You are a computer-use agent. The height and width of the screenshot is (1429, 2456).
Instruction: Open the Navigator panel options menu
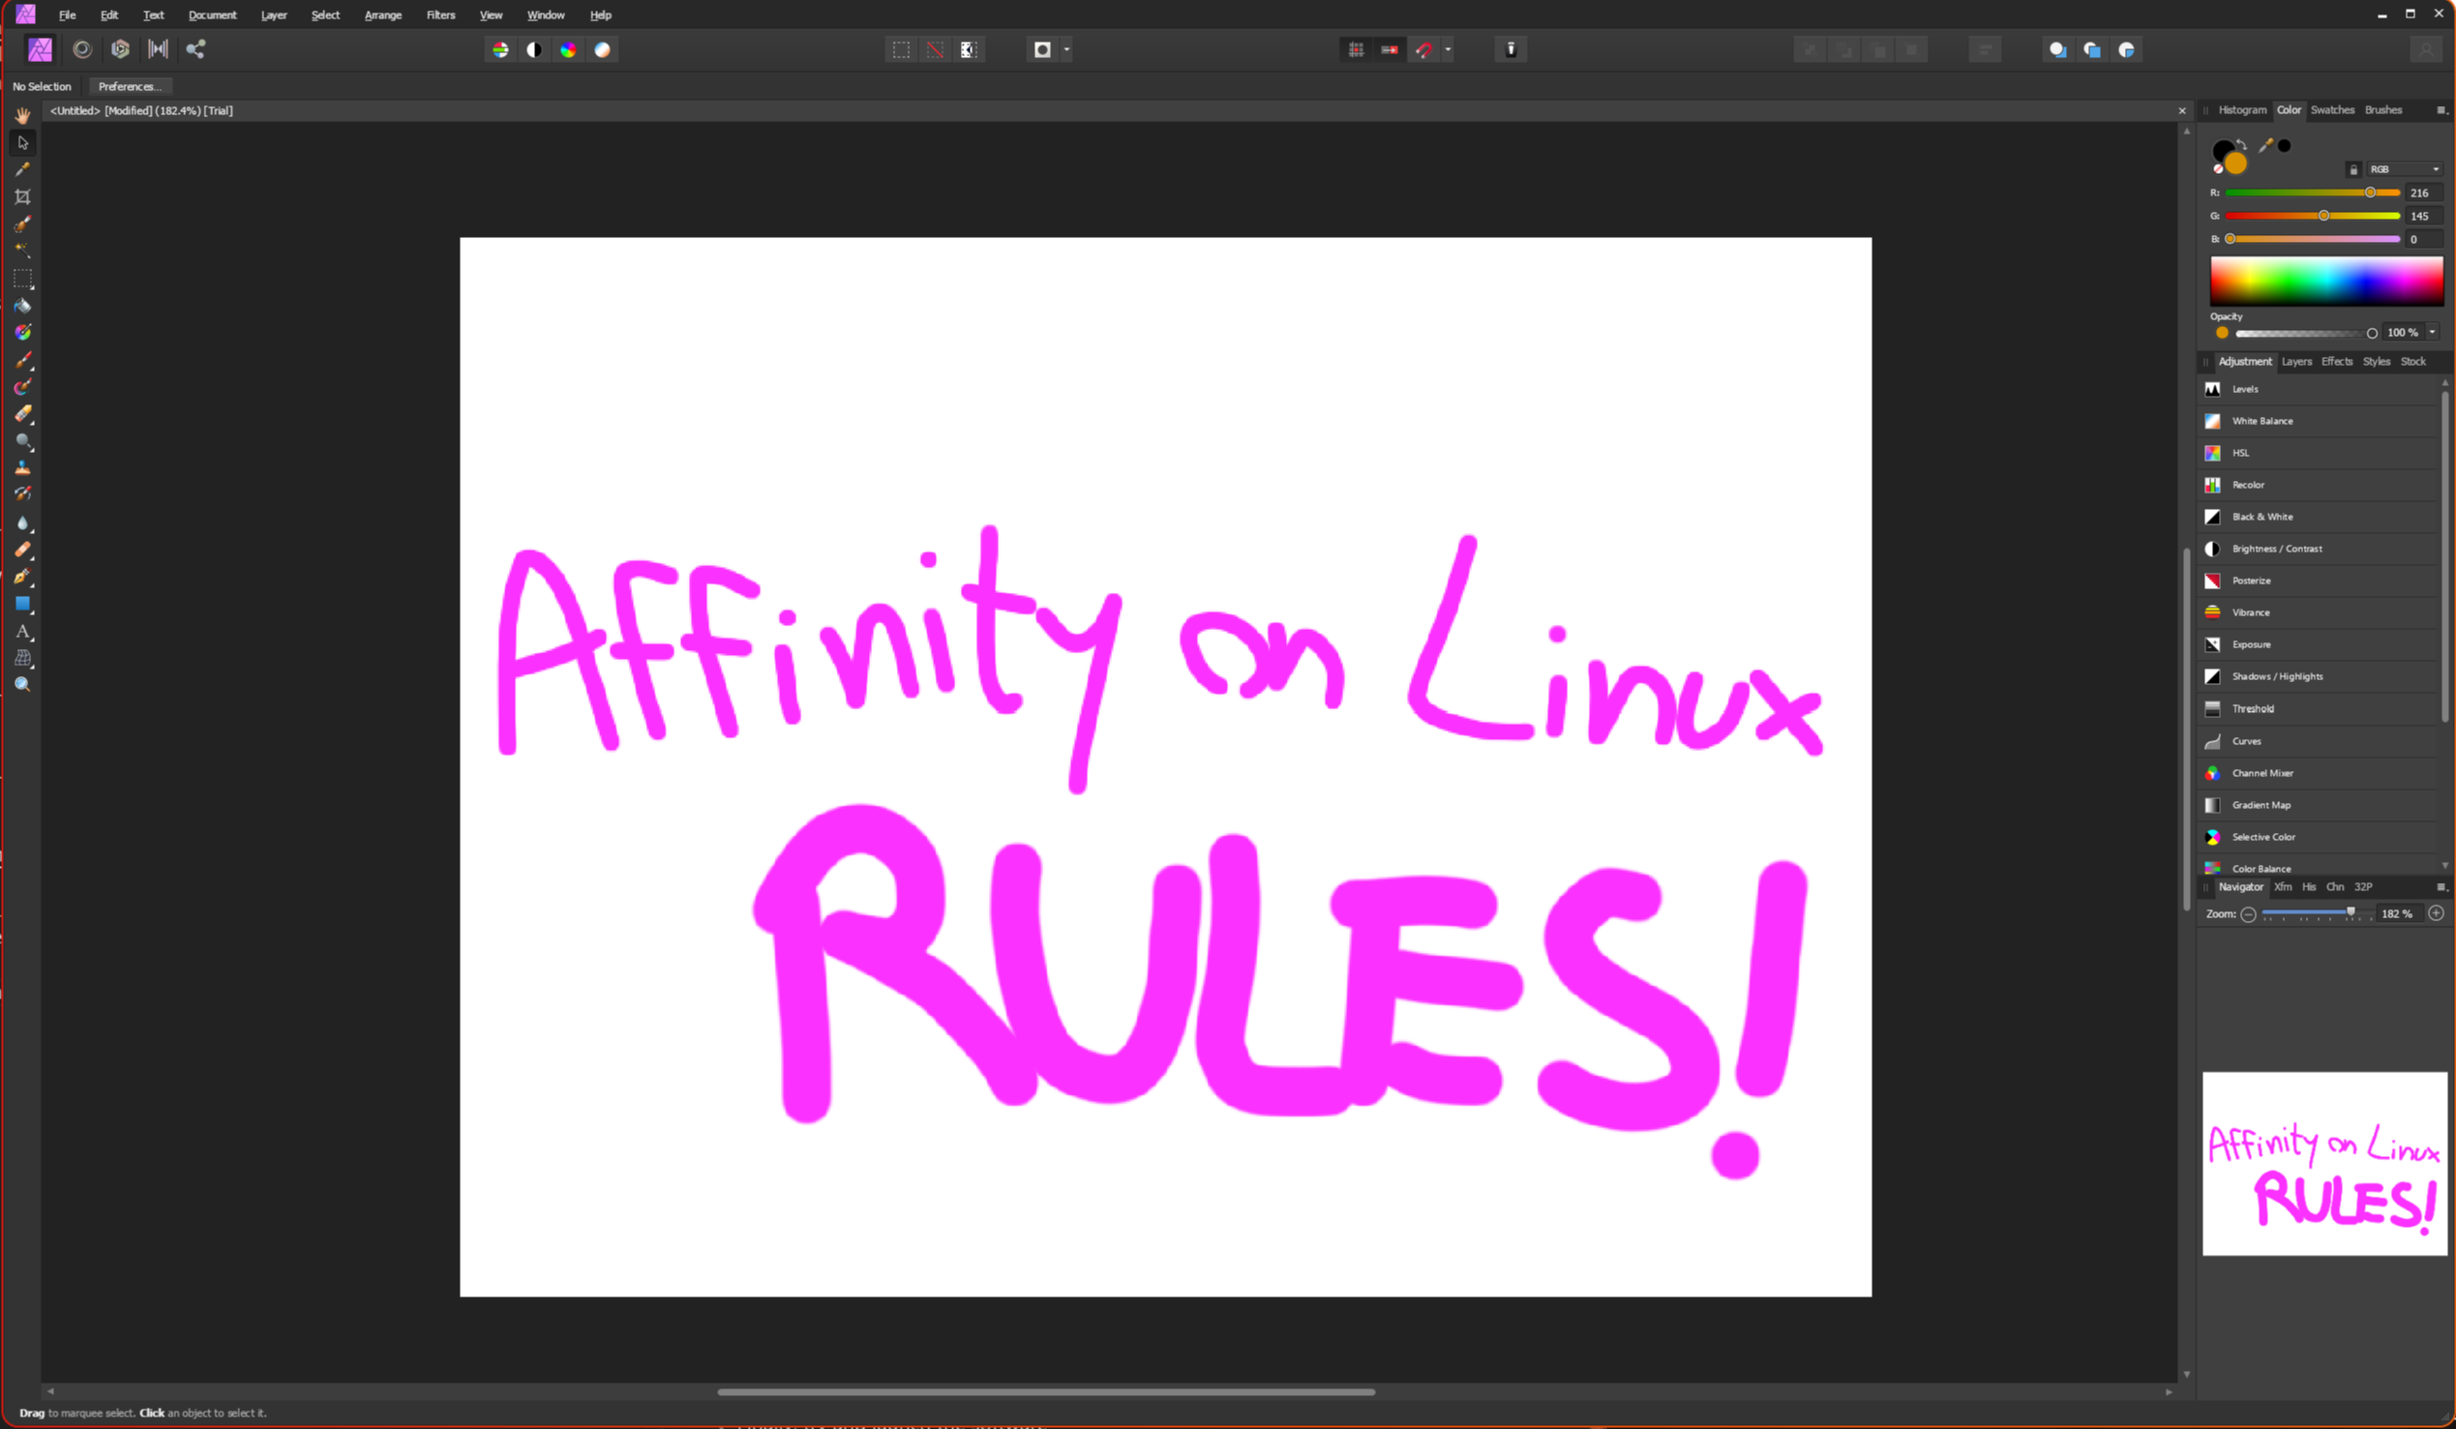pyautogui.click(x=2441, y=886)
